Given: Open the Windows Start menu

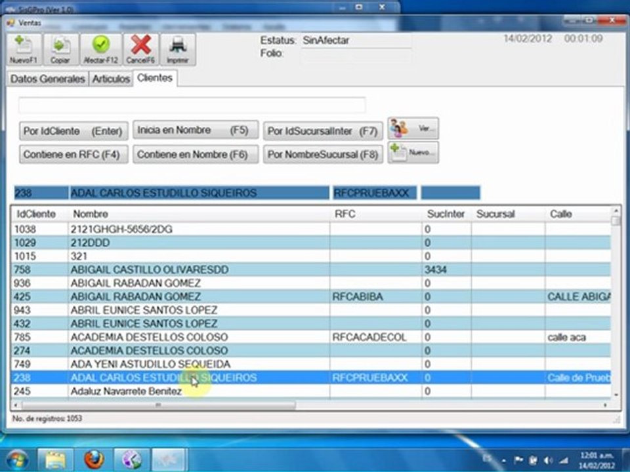Looking at the screenshot, I should [17, 459].
